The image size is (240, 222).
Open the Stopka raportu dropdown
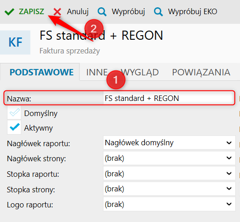pyautogui.click(x=169, y=174)
